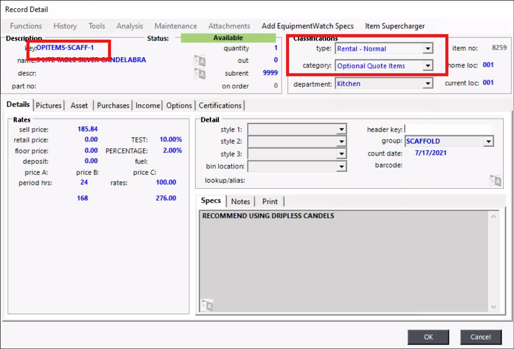Click translate icon beside the descr field
Viewport: 514px width, 349px height.
tap(199, 74)
